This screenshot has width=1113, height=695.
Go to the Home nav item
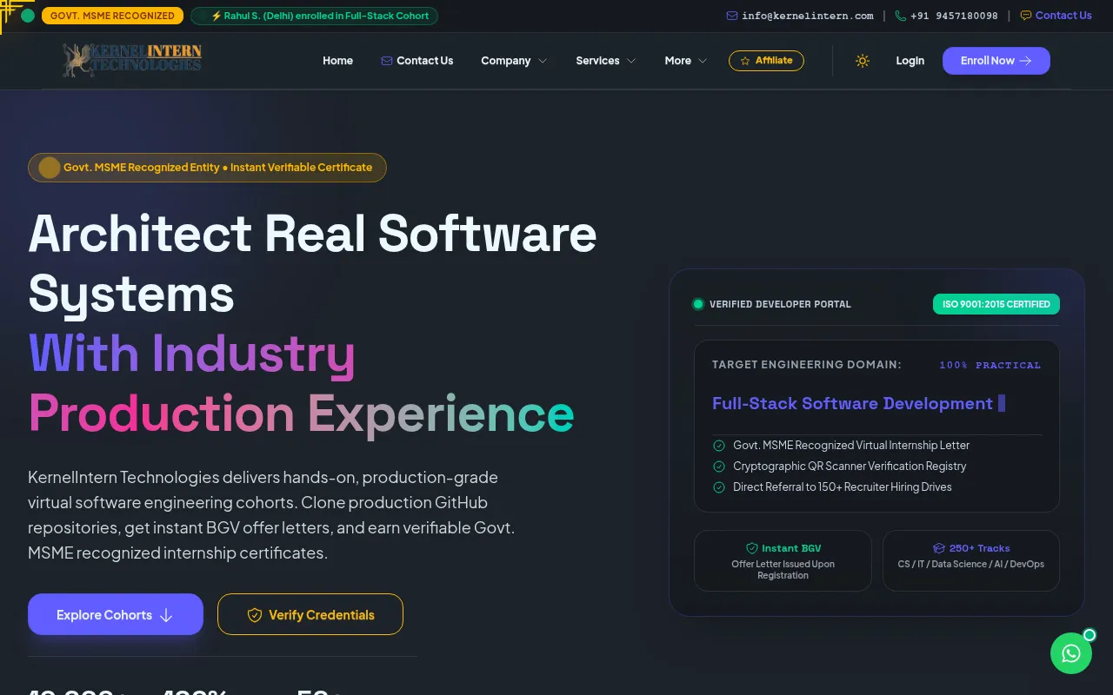tap(337, 61)
